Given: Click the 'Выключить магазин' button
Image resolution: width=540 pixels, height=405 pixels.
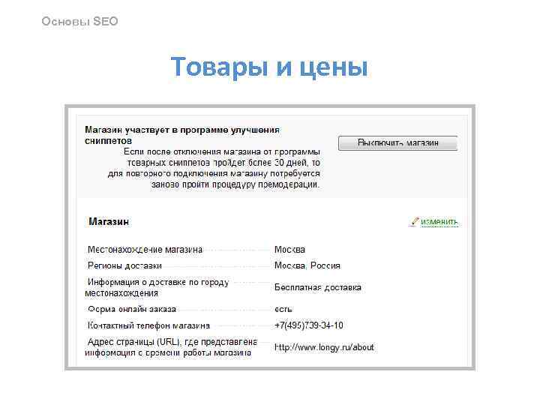Looking at the screenshot, I should [397, 143].
